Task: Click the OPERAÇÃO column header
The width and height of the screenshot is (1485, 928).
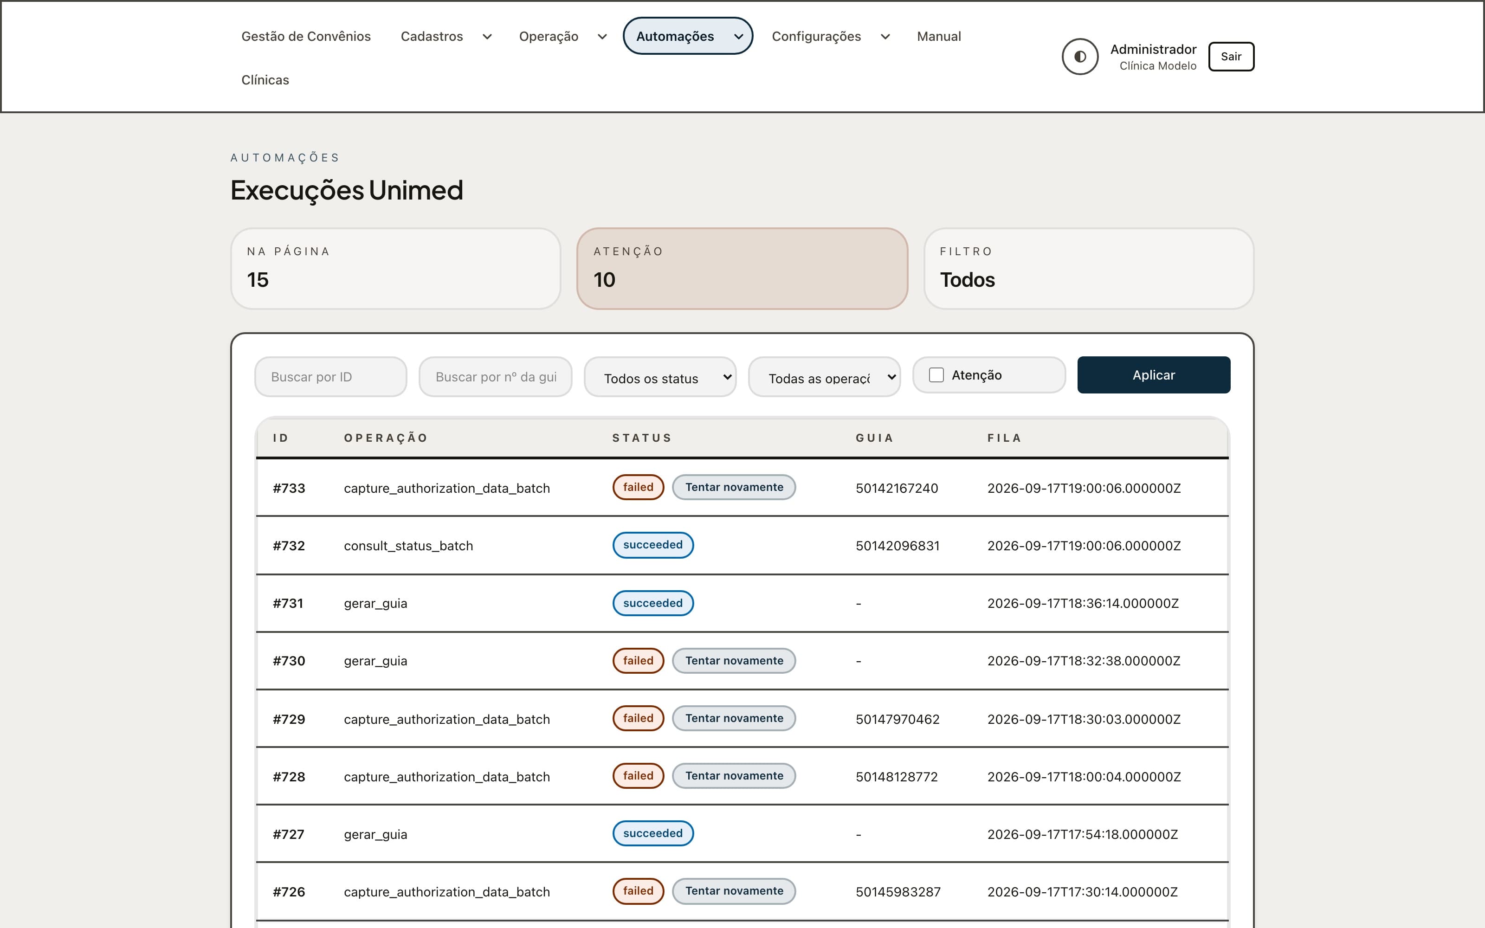Action: (385, 438)
